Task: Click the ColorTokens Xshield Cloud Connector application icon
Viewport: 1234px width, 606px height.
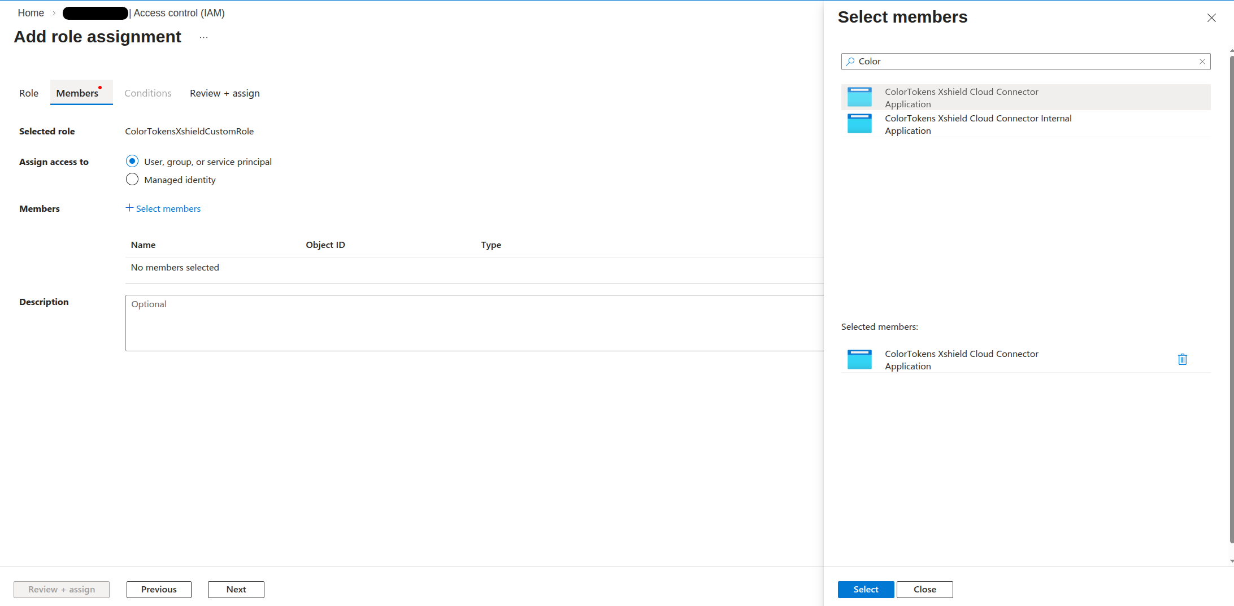Action: 859,97
